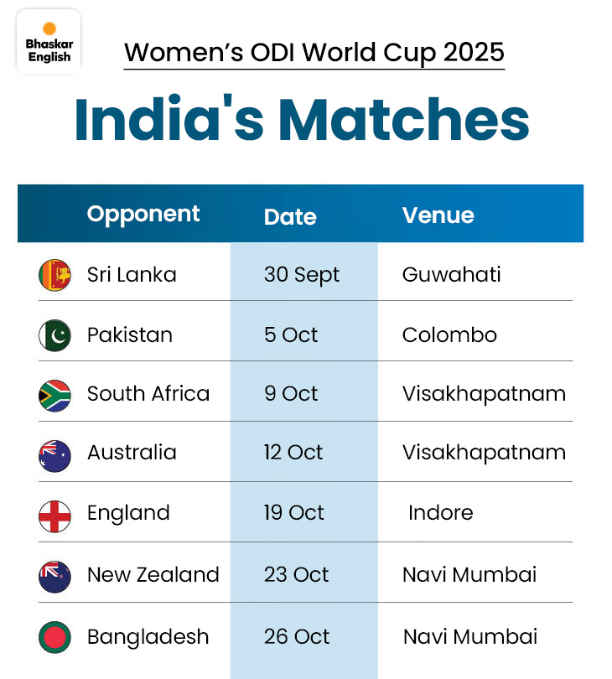The image size is (612, 679).
Task: Click the New Zealand opponent name
Action: (153, 575)
